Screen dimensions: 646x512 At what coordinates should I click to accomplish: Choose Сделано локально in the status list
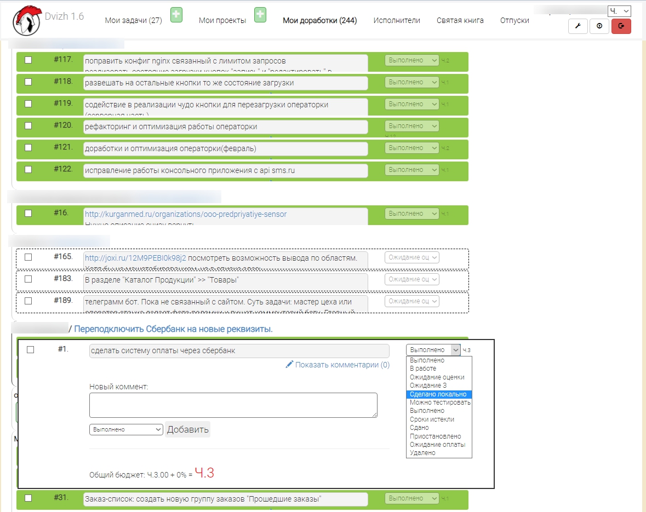pos(438,394)
